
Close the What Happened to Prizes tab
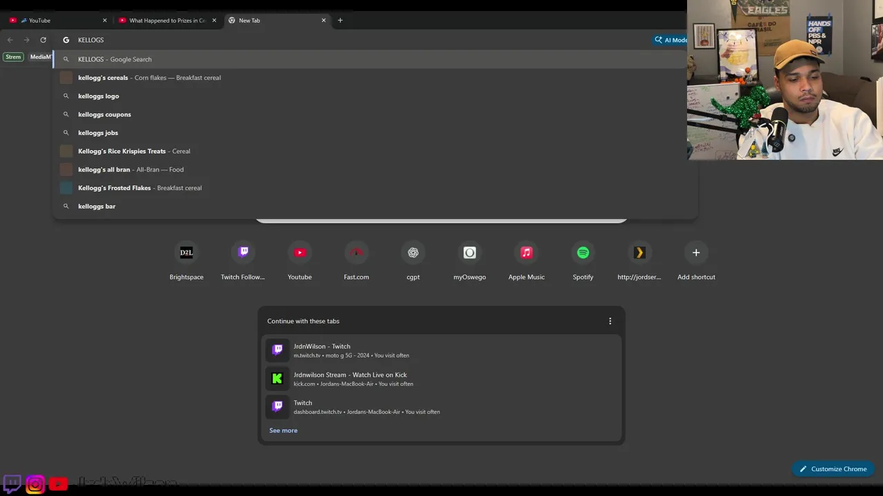[214, 20]
